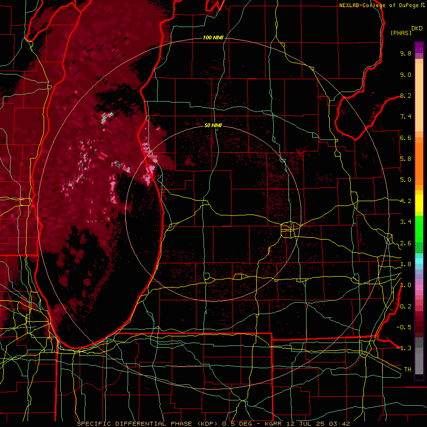Pick the pink segment of the color scale
Screen dimensions: 427x427
tap(419, 288)
